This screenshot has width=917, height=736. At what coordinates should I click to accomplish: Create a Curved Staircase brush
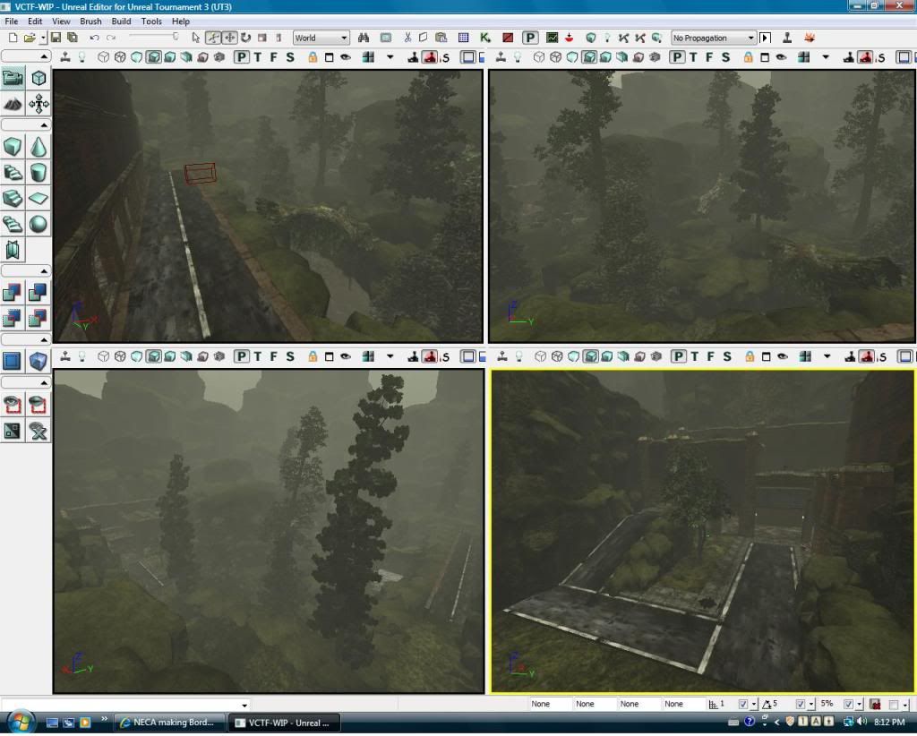tap(13, 173)
